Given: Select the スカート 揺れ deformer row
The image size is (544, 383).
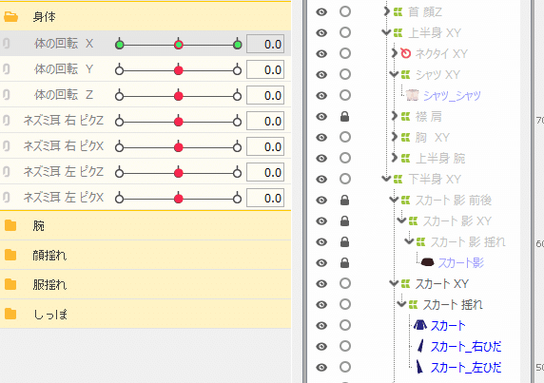Looking at the screenshot, I should point(453,305).
